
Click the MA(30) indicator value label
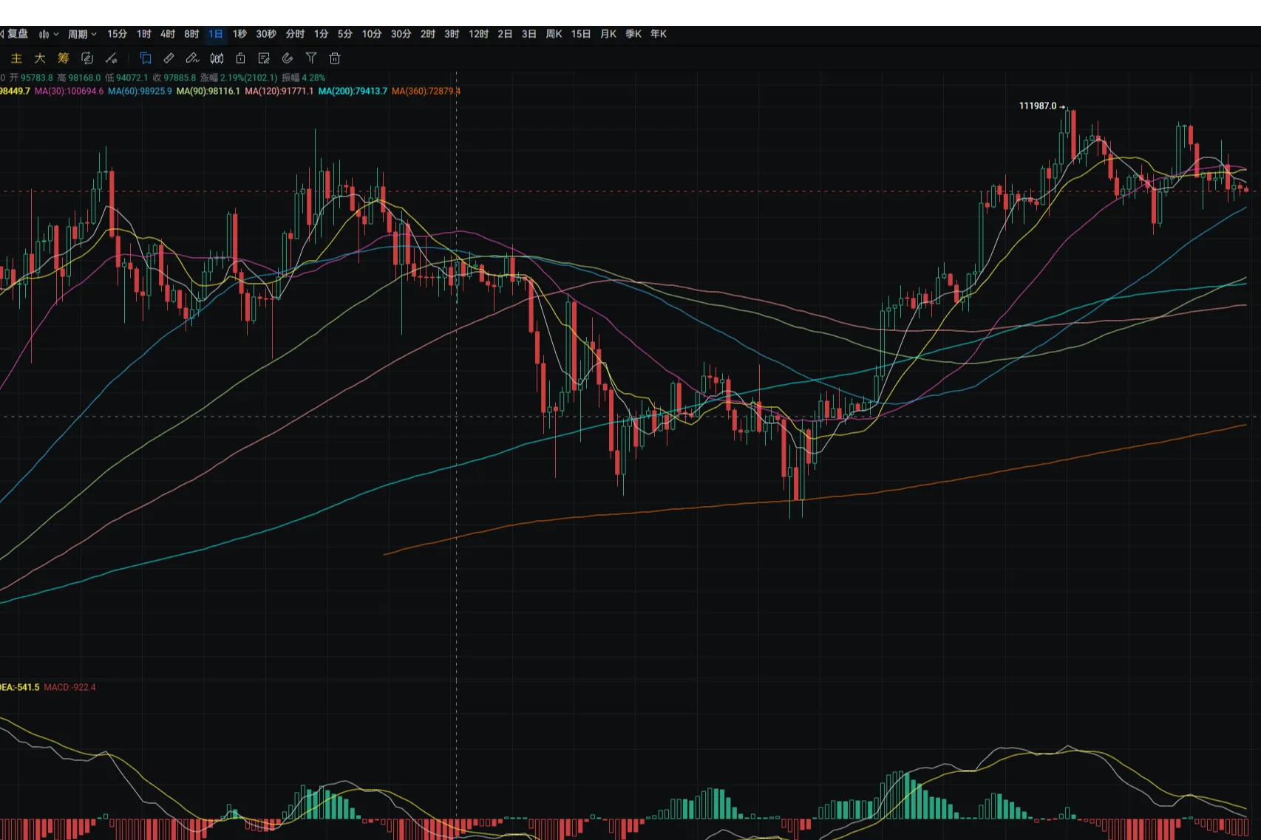tap(69, 92)
